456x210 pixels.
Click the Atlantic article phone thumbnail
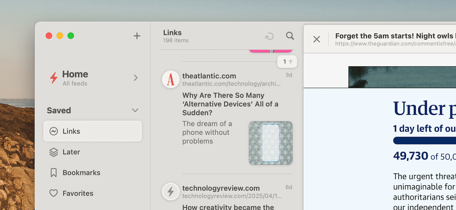[x=271, y=143]
